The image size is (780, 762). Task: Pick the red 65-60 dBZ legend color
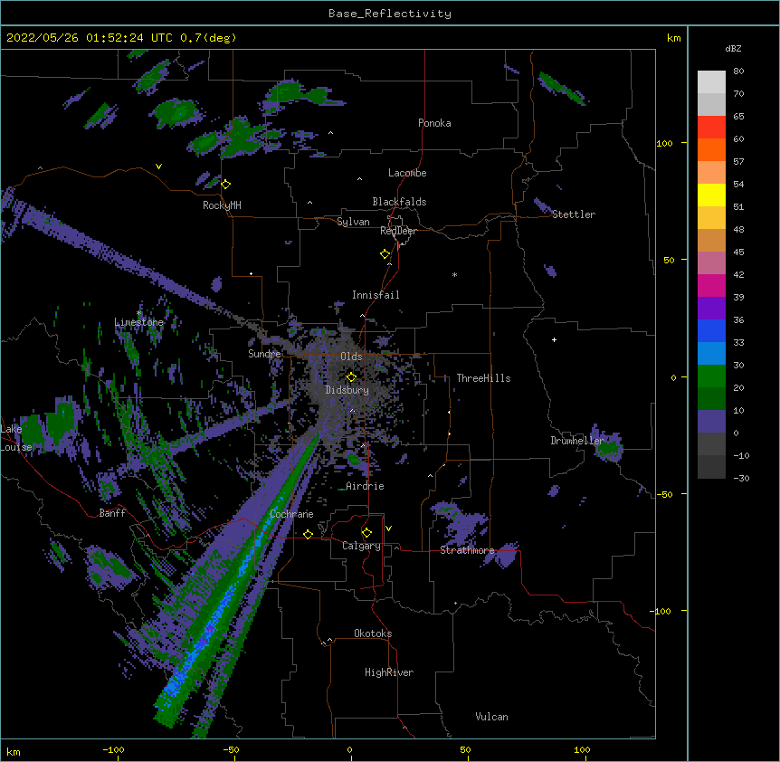coord(711,128)
